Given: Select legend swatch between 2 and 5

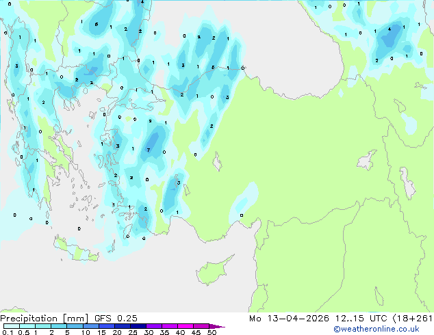Looking at the screenshot, I should 59,326.
